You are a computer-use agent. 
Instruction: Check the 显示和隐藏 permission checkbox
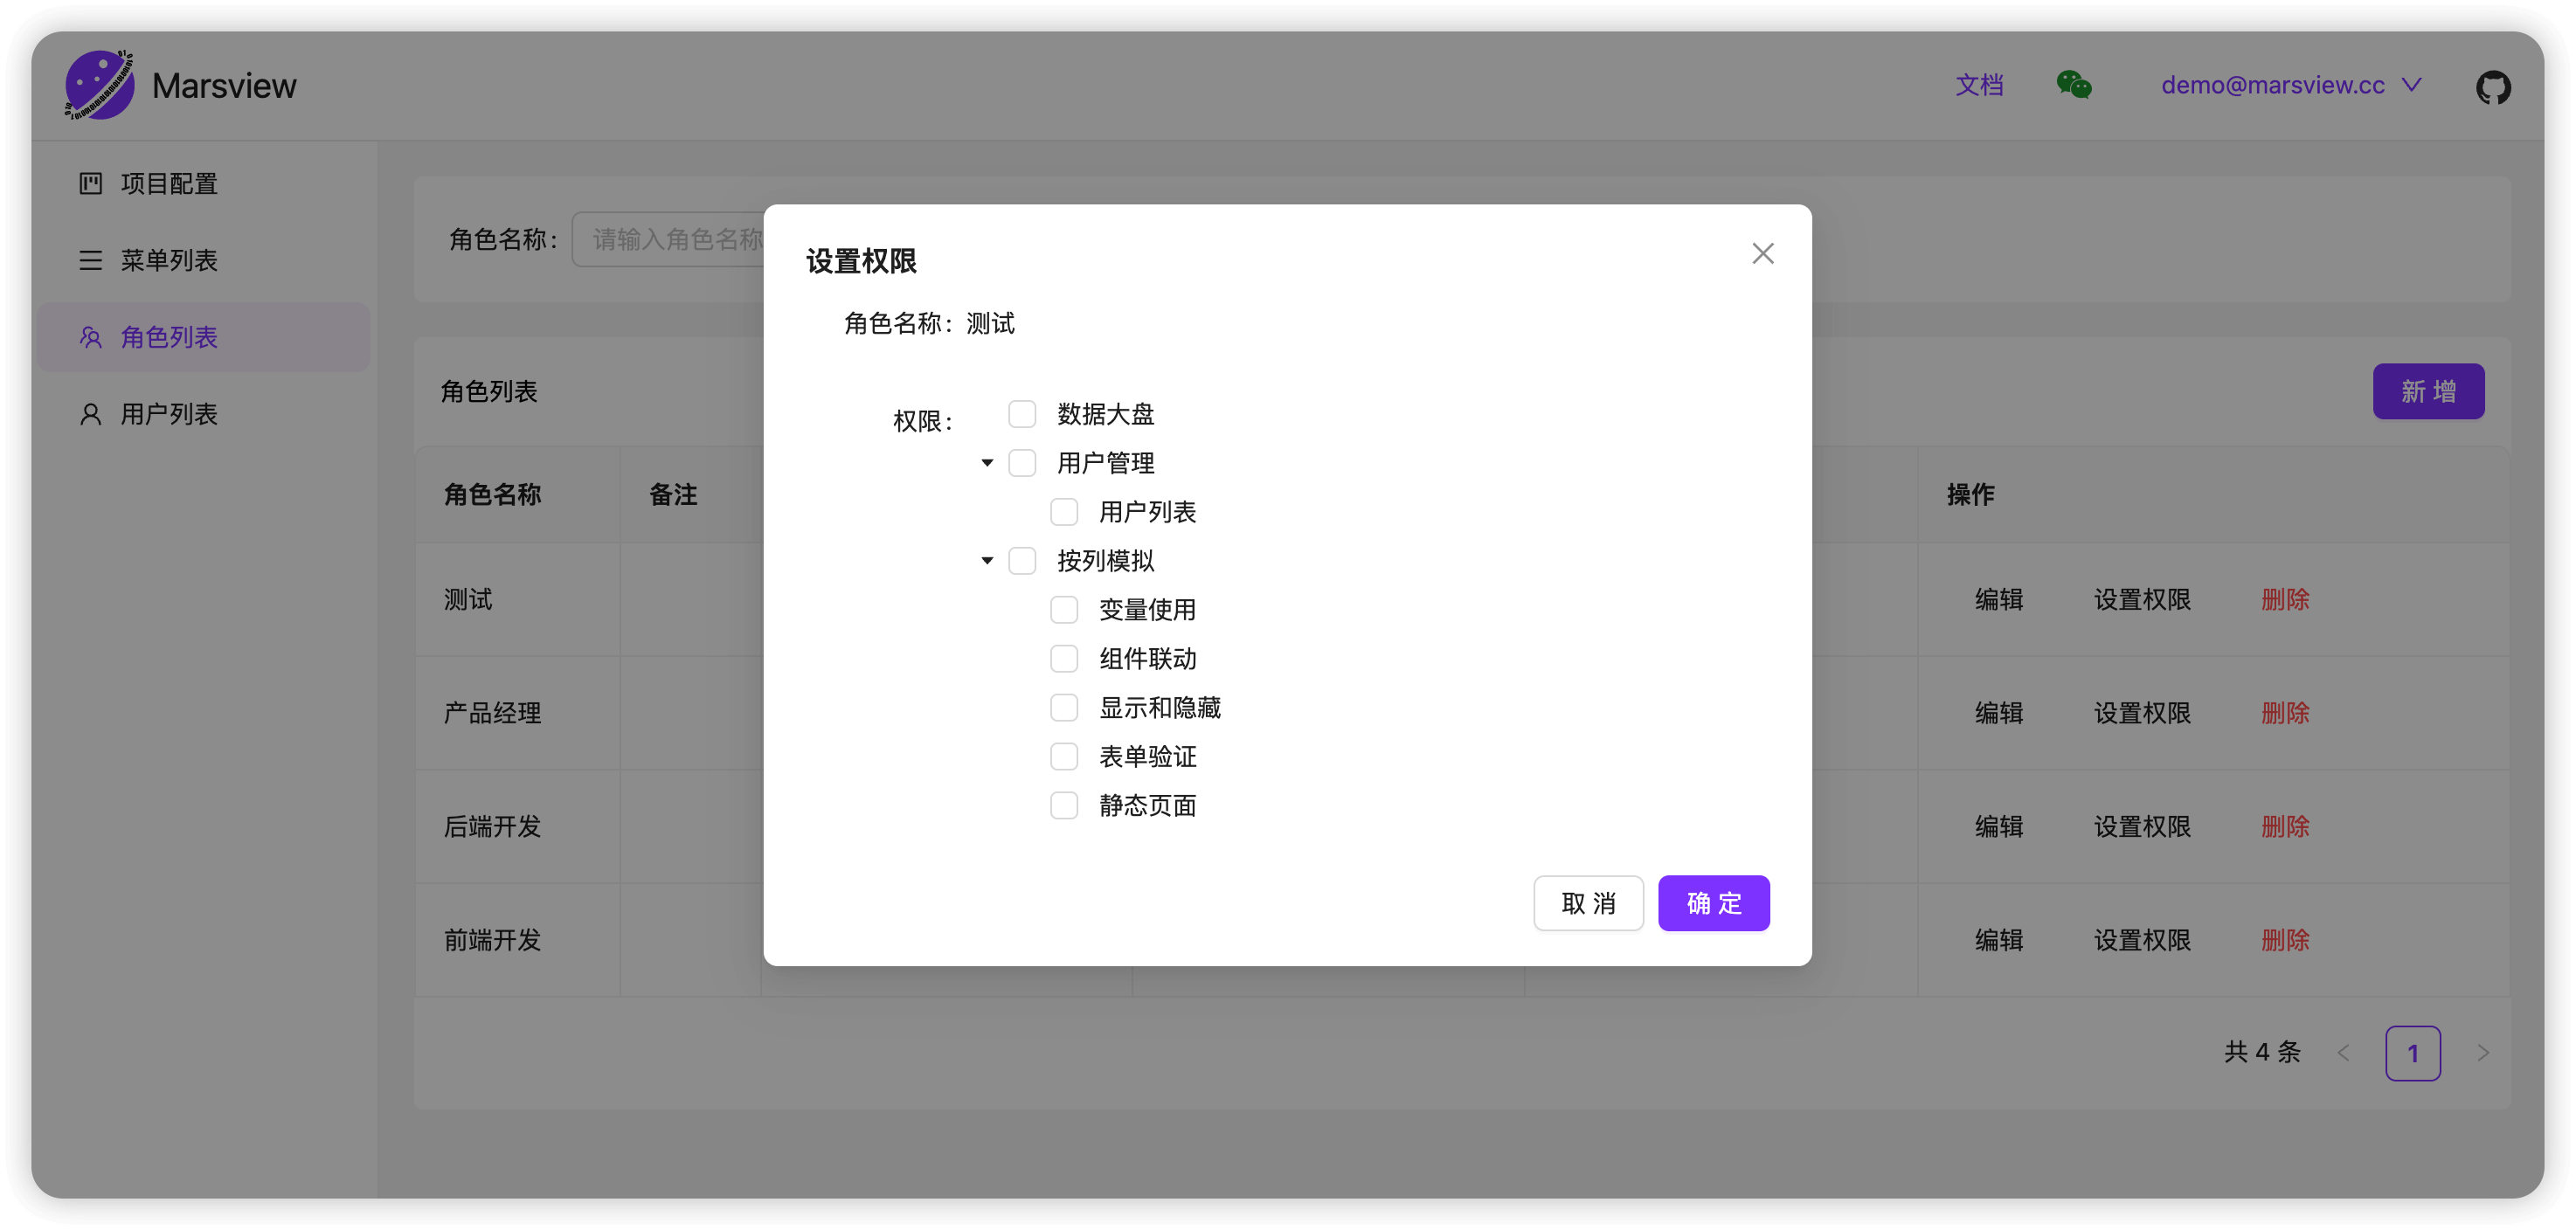click(x=1063, y=708)
